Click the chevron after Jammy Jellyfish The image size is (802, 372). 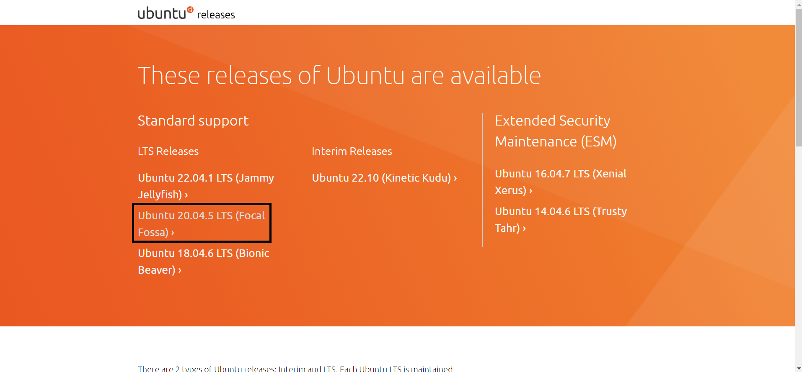(186, 195)
